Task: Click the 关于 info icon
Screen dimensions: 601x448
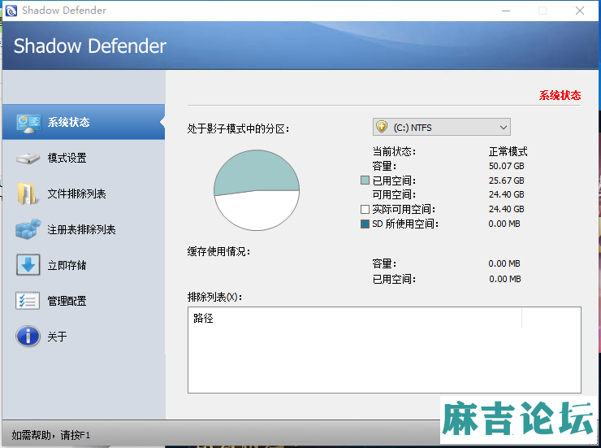Action: coord(28,337)
